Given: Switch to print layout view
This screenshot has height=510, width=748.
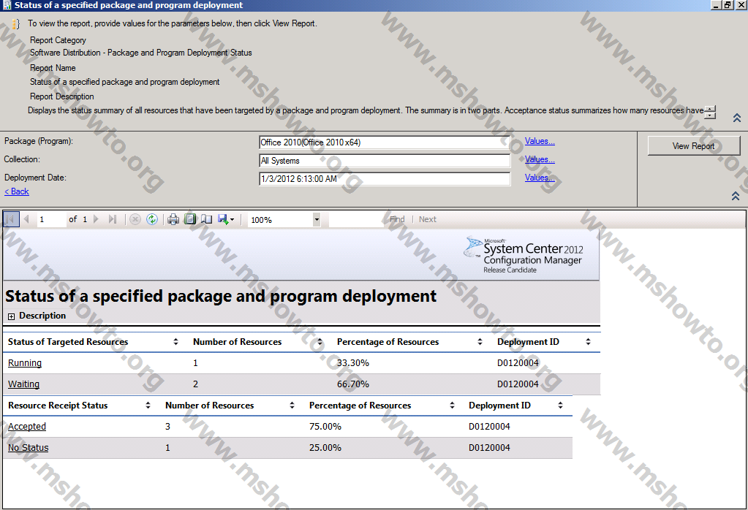Looking at the screenshot, I should click(190, 219).
